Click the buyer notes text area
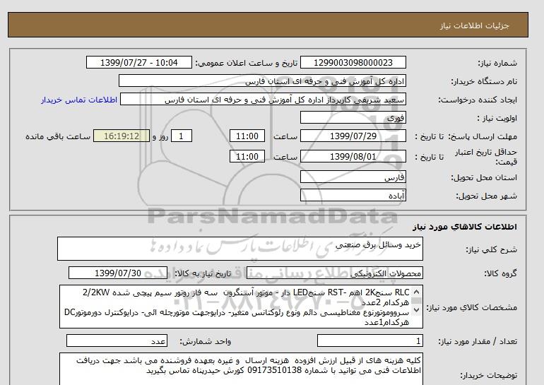The width and height of the screenshot is (544, 385). point(241,369)
